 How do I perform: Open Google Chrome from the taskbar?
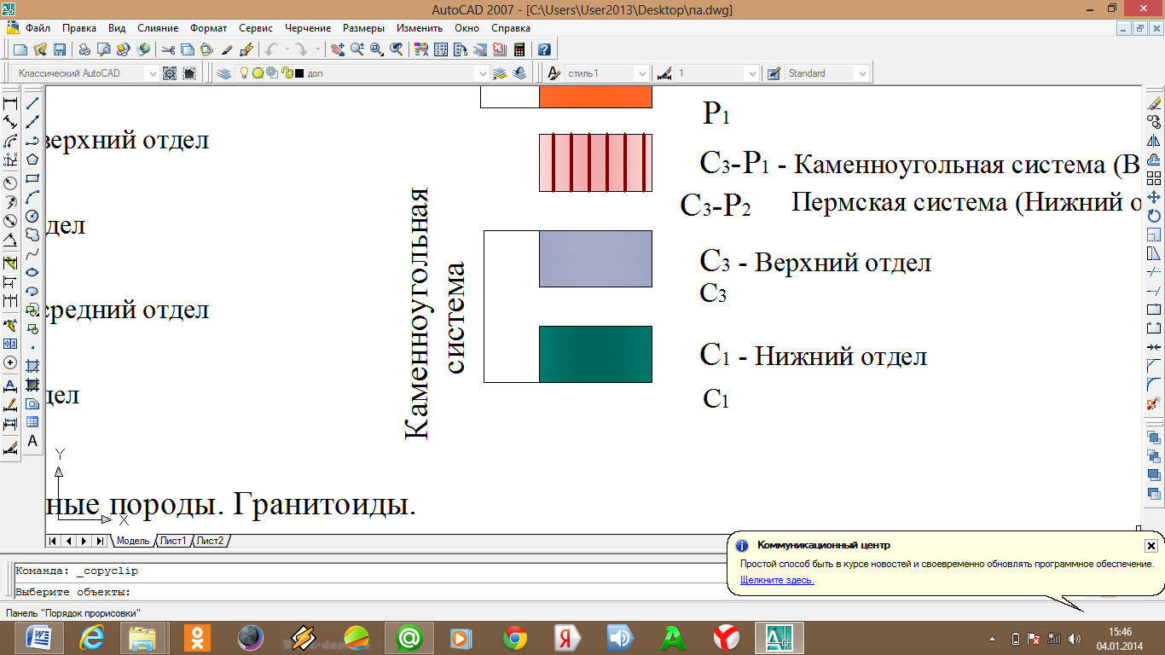pos(514,638)
